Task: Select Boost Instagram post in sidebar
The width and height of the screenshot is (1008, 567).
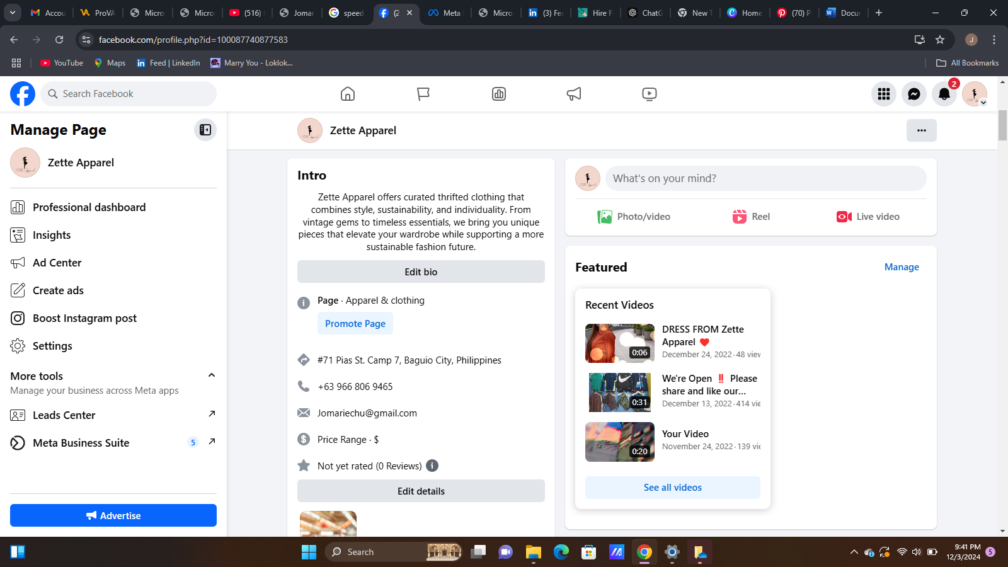Action: 113,318
